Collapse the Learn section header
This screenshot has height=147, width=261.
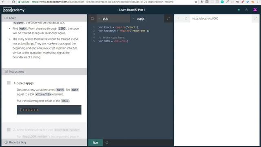pyautogui.click(x=44, y=18)
